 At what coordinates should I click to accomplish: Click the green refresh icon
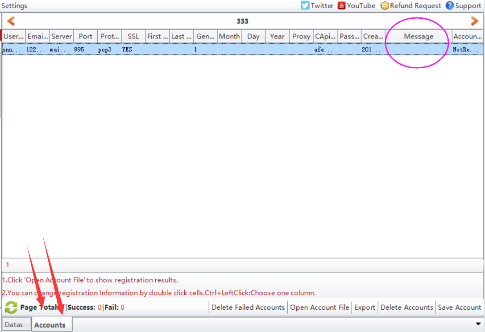pyautogui.click(x=11, y=307)
